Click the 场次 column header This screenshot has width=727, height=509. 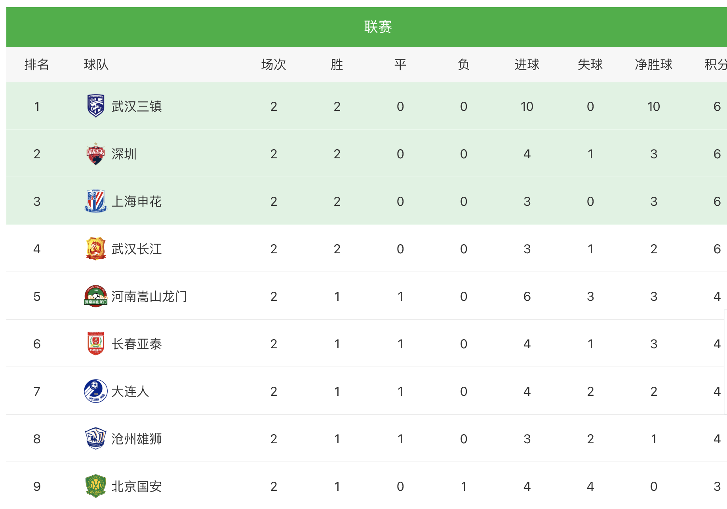(x=273, y=65)
